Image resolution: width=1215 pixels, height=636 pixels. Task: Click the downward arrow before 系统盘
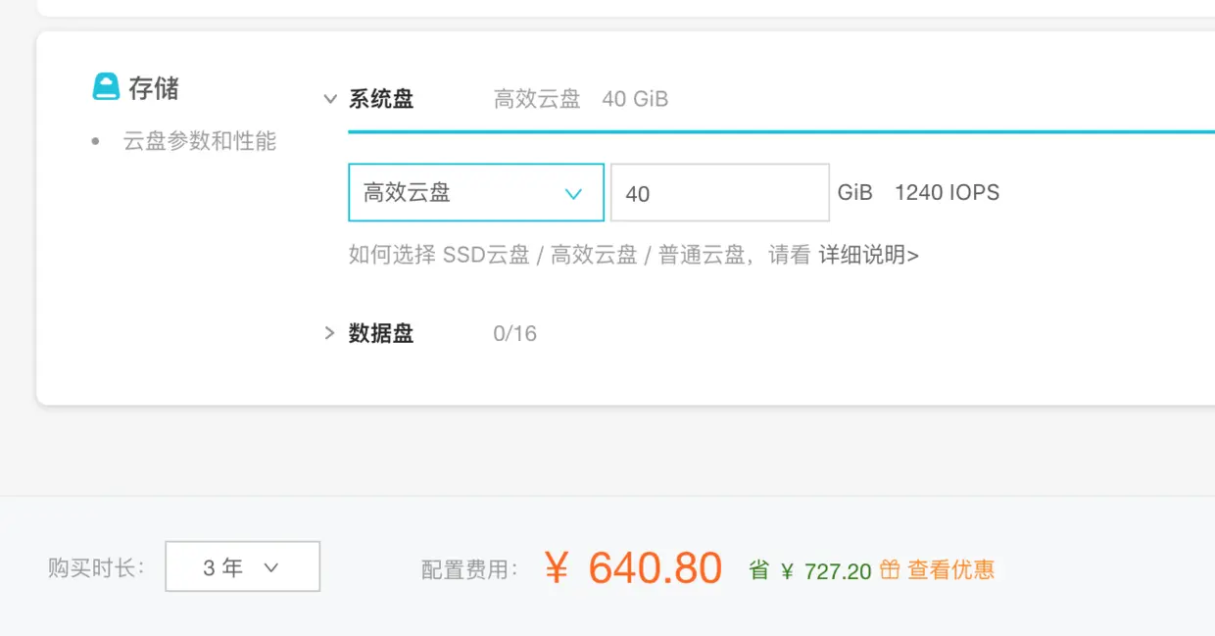(331, 99)
